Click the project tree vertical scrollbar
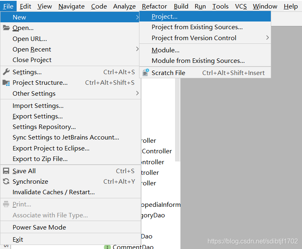 coord(178,120)
